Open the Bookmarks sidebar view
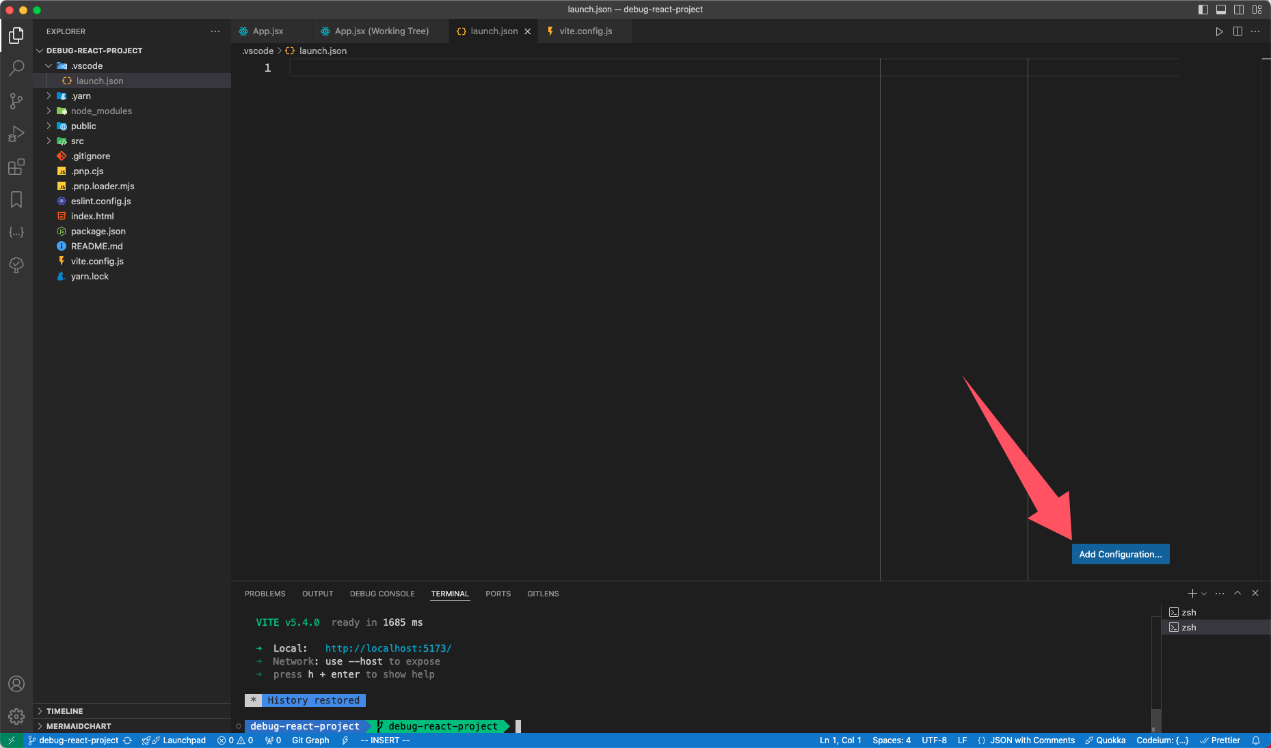This screenshot has height=748, width=1271. [16, 199]
